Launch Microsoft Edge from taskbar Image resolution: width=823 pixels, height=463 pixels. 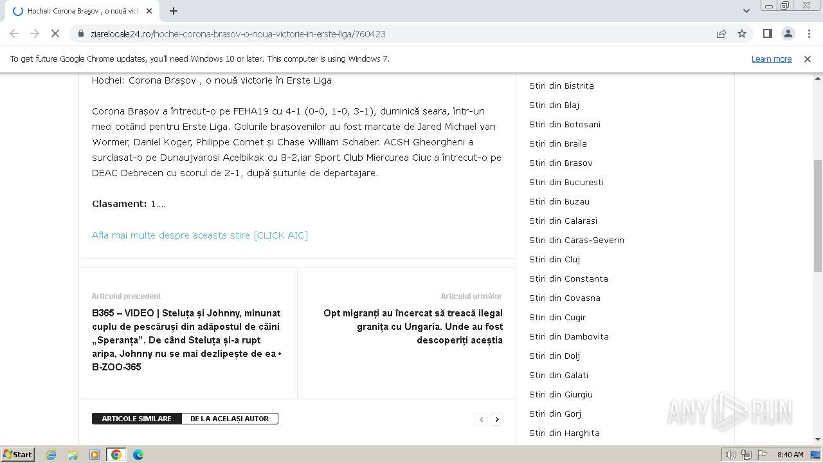tap(138, 455)
